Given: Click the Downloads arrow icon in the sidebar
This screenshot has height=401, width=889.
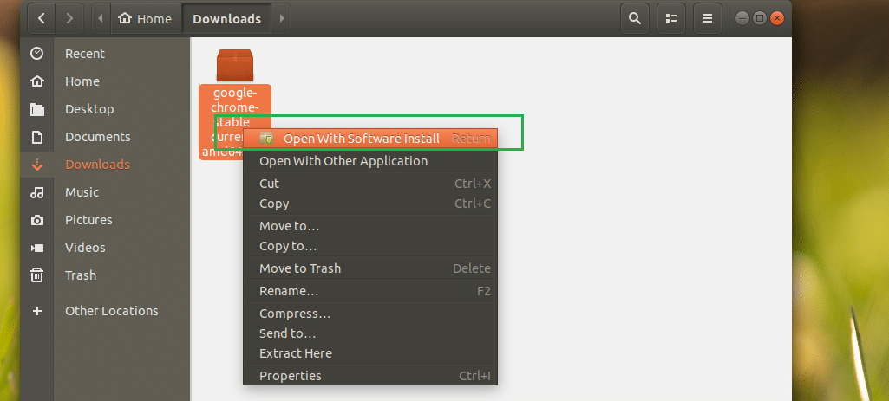Looking at the screenshot, I should pos(36,165).
